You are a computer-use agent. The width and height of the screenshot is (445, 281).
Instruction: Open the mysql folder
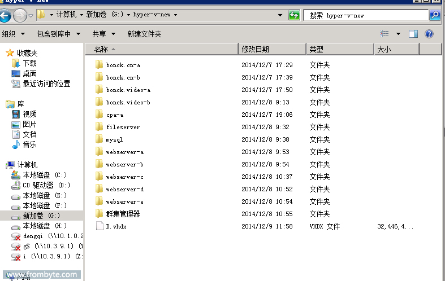pos(114,139)
